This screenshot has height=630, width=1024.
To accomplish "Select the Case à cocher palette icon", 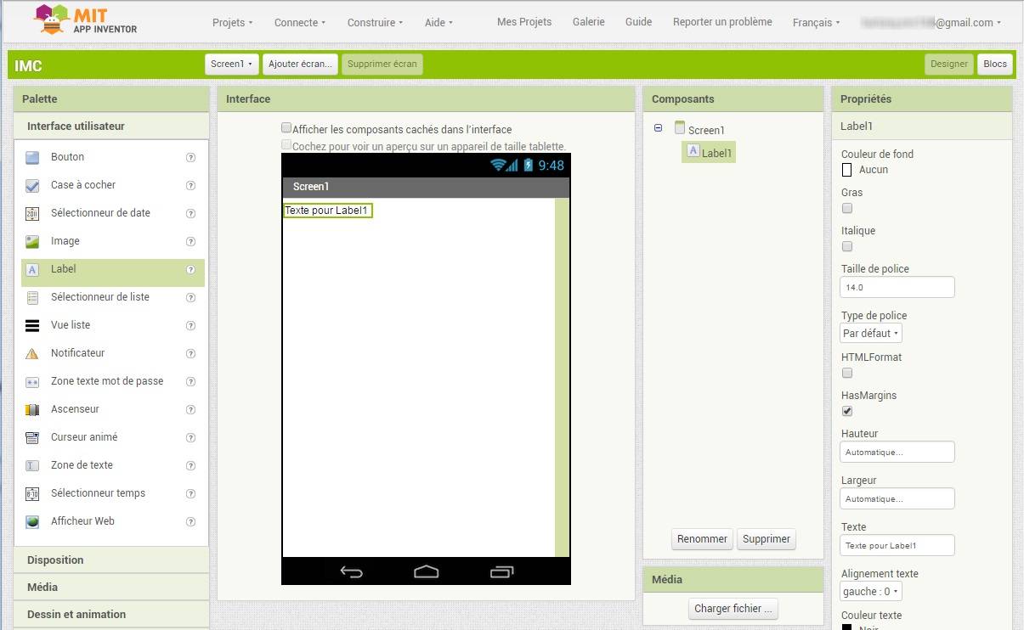I will pyautogui.click(x=32, y=185).
